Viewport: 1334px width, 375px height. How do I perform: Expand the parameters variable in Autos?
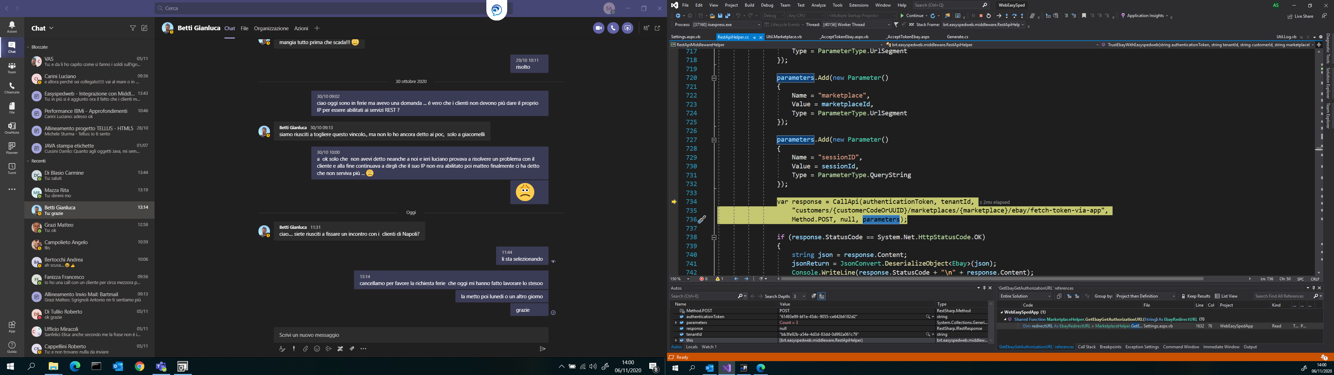click(676, 323)
